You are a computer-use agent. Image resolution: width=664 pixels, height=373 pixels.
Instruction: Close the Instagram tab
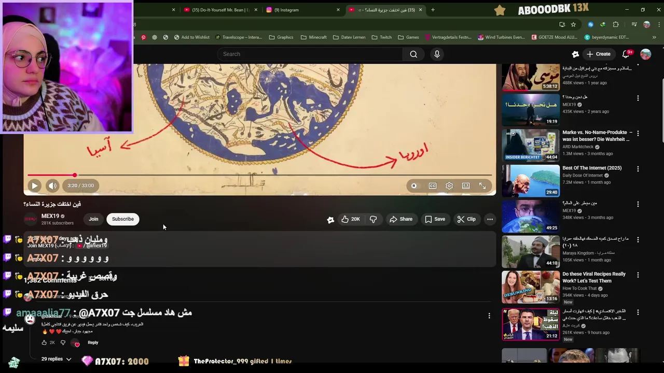(338, 10)
